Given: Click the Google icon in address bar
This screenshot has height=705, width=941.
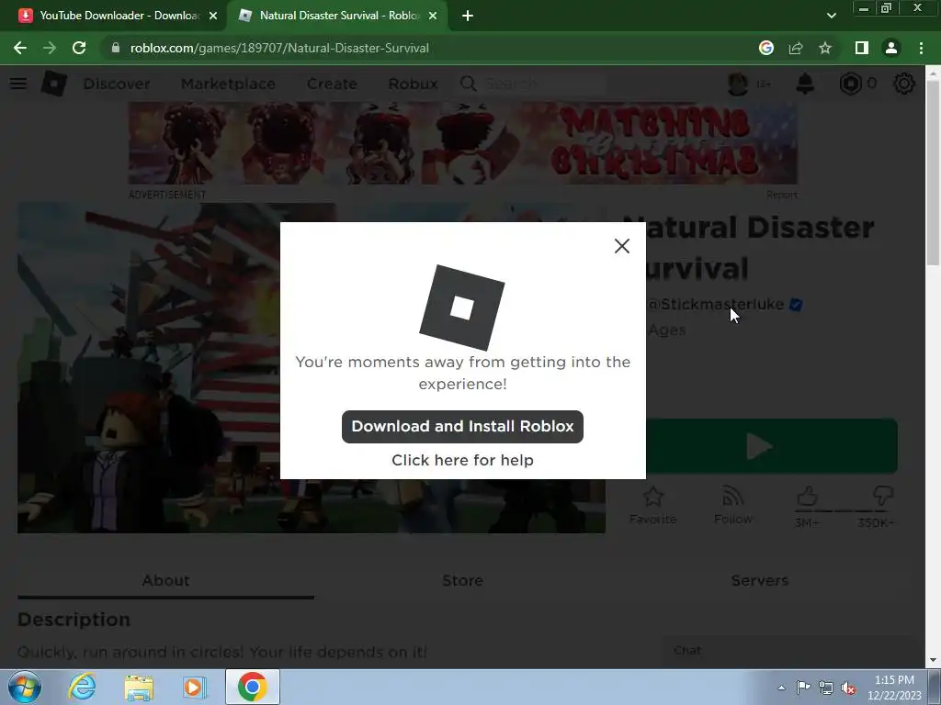Looking at the screenshot, I should tap(765, 48).
